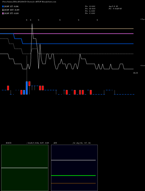Click the 'Pre C: 0.01' value

(x=90, y=13)
